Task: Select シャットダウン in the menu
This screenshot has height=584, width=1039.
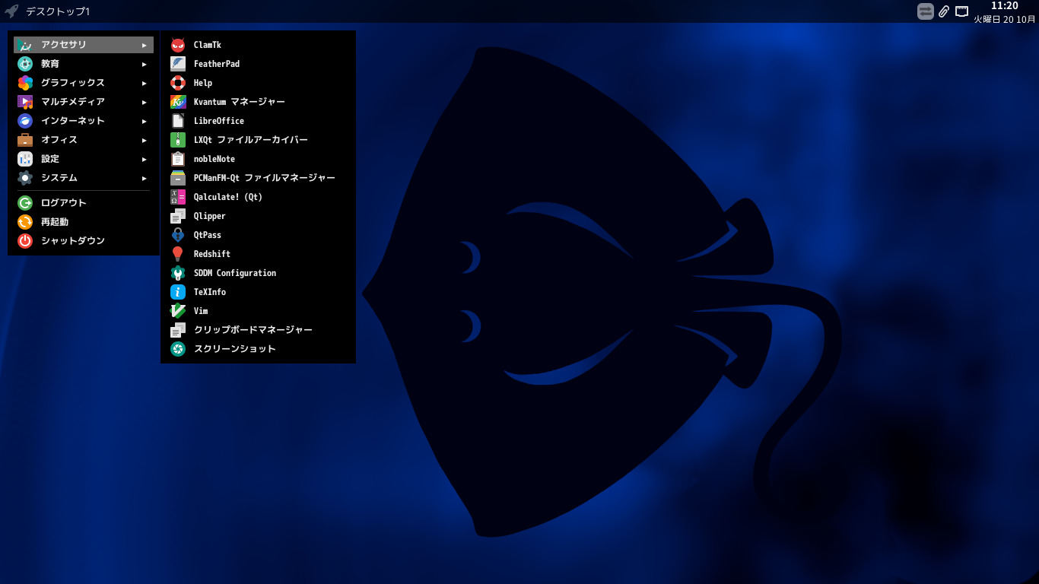Action: coord(84,241)
